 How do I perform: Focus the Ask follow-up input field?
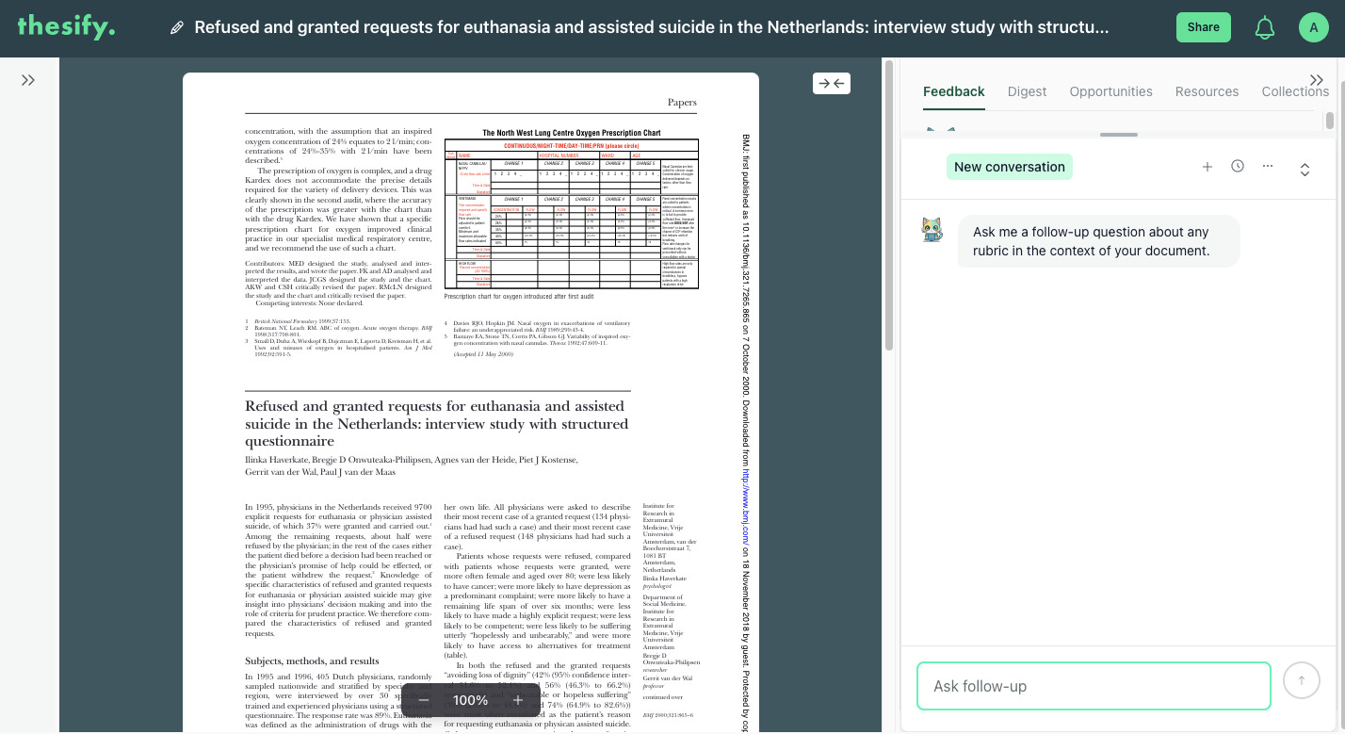point(1094,686)
